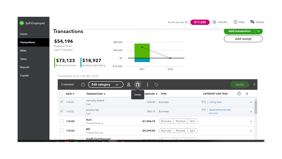
Task: Click the person icon in bulk toolbar
Action: (x=129, y=85)
